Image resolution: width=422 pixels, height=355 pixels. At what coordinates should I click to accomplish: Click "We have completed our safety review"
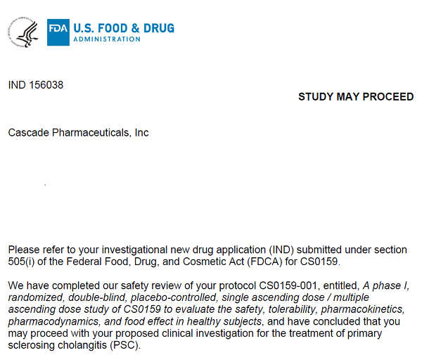click(x=94, y=285)
